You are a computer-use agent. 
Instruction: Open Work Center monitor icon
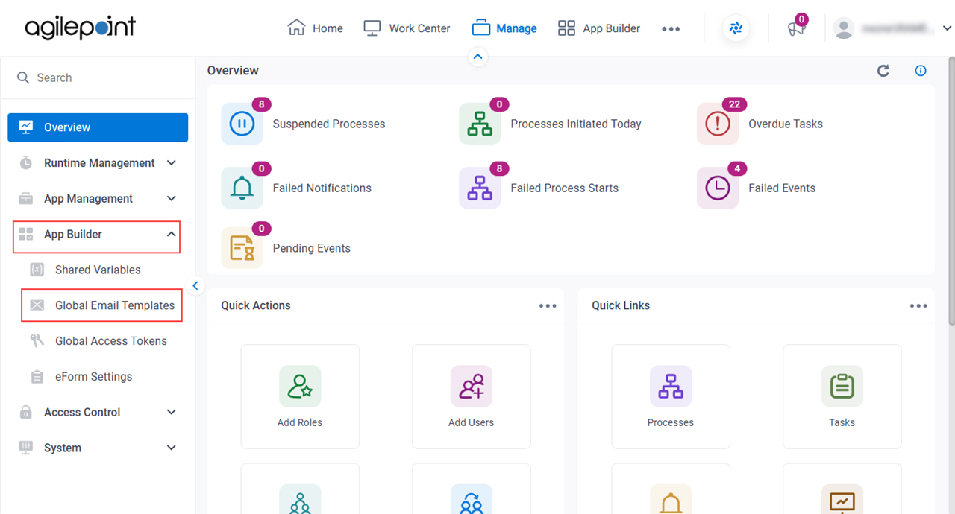(372, 28)
